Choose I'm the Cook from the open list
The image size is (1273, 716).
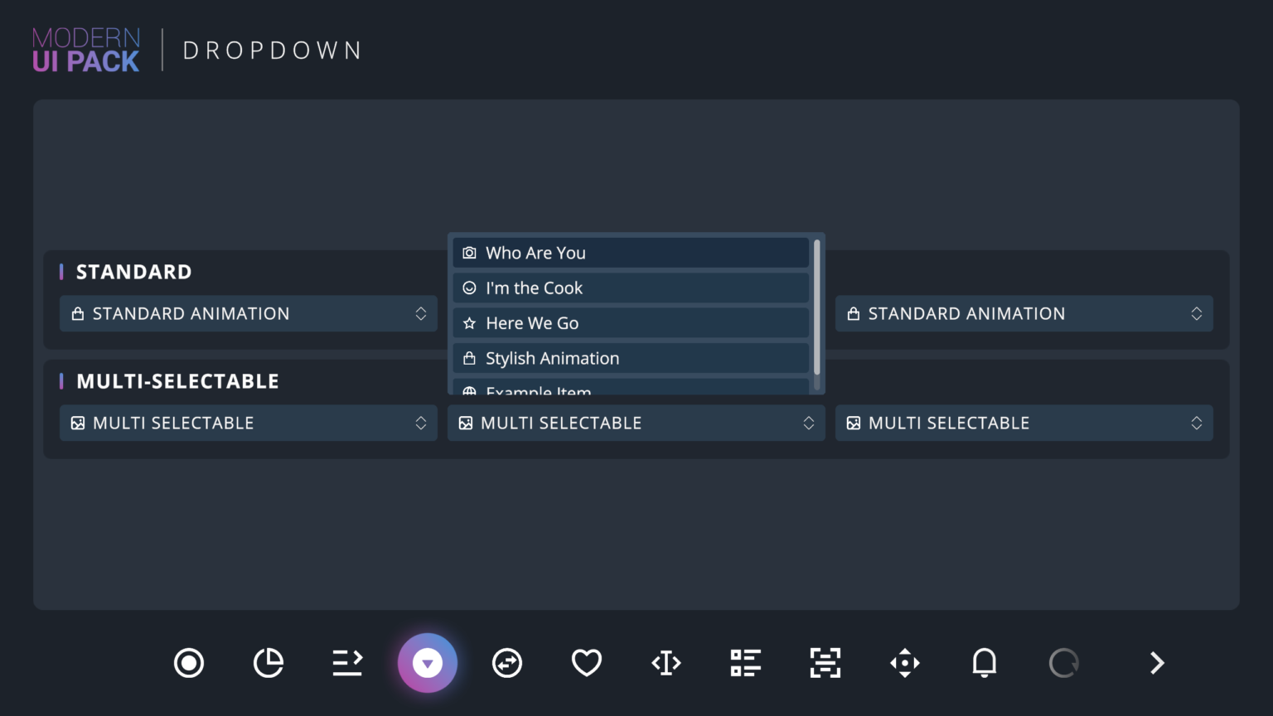click(630, 288)
